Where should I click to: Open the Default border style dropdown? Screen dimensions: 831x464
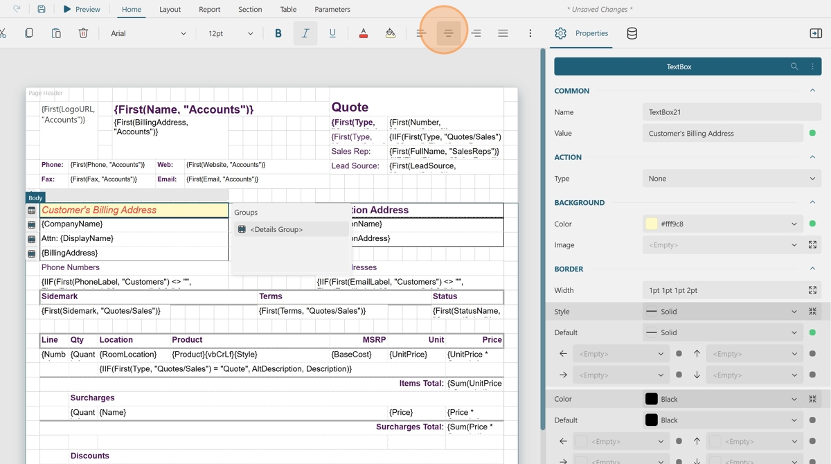(x=723, y=332)
